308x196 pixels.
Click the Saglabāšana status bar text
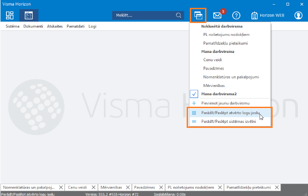click(170, 194)
